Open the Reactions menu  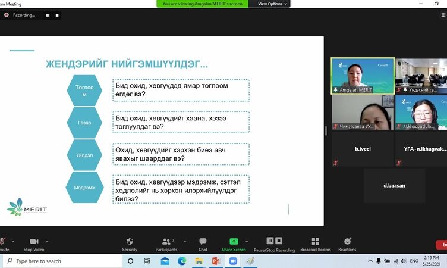pyautogui.click(x=347, y=241)
